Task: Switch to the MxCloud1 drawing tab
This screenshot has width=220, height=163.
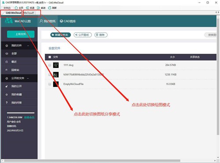Action: point(29,13)
